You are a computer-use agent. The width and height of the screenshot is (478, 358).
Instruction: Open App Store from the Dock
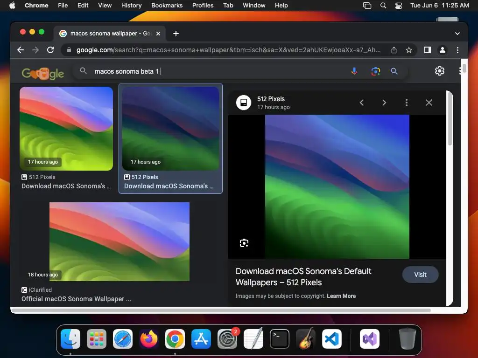point(201,339)
